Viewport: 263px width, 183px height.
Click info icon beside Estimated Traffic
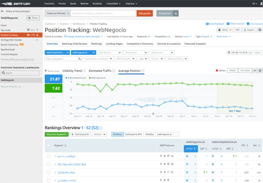114,71
